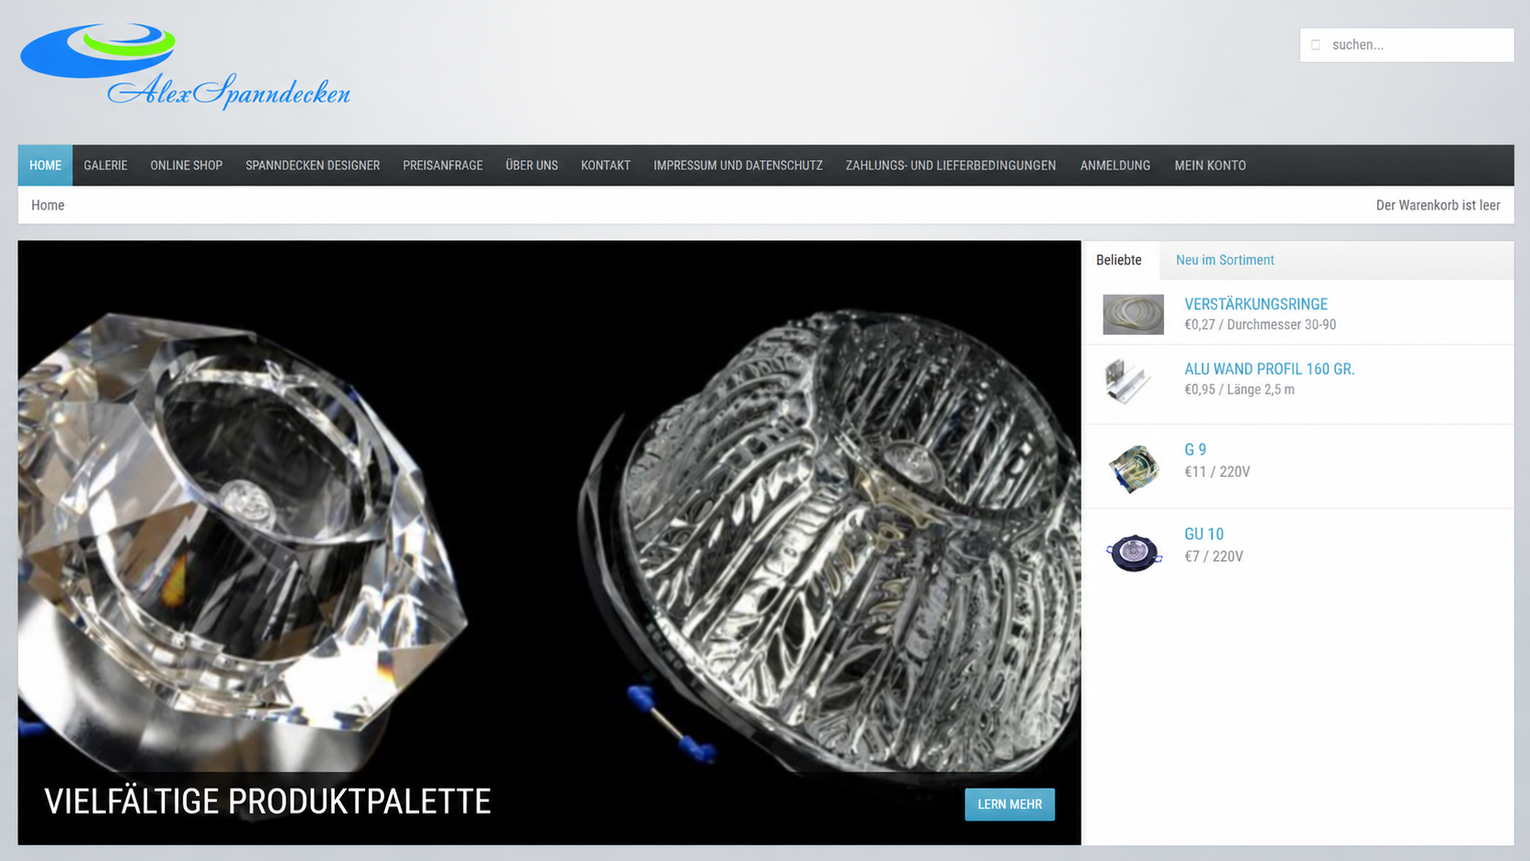
Task: Open the Kontakt page
Action: [606, 166]
